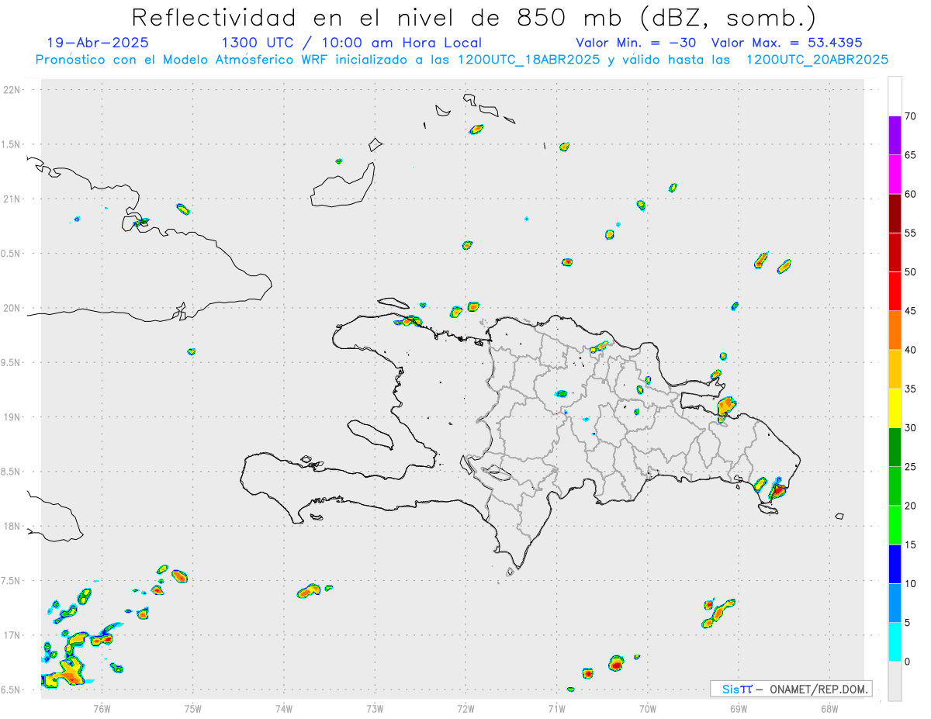Click the '73W' longitude label
The width and height of the screenshot is (931, 719).
(375, 707)
